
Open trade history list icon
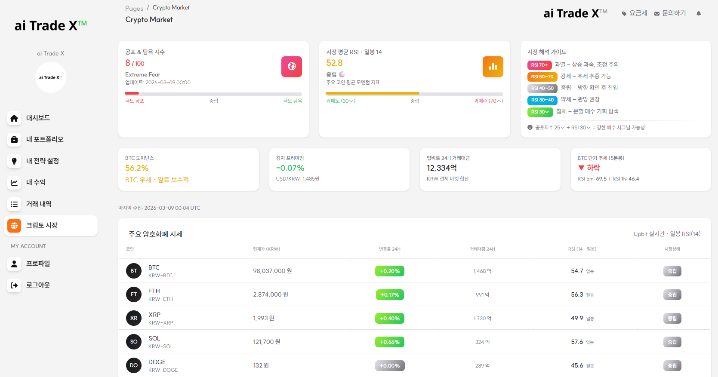point(14,204)
